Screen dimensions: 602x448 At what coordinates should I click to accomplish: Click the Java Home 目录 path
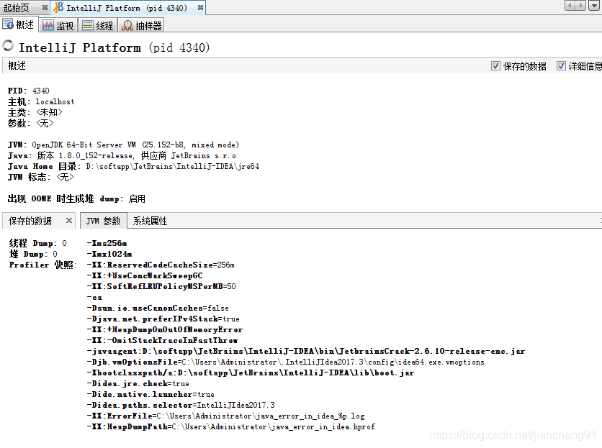click(x=133, y=166)
